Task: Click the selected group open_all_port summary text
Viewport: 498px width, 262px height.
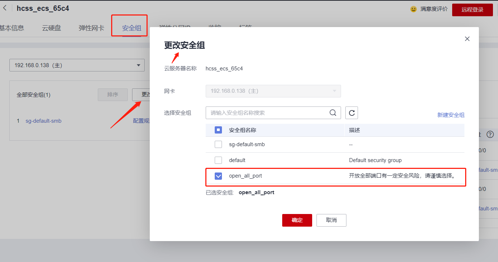Action: click(x=257, y=192)
